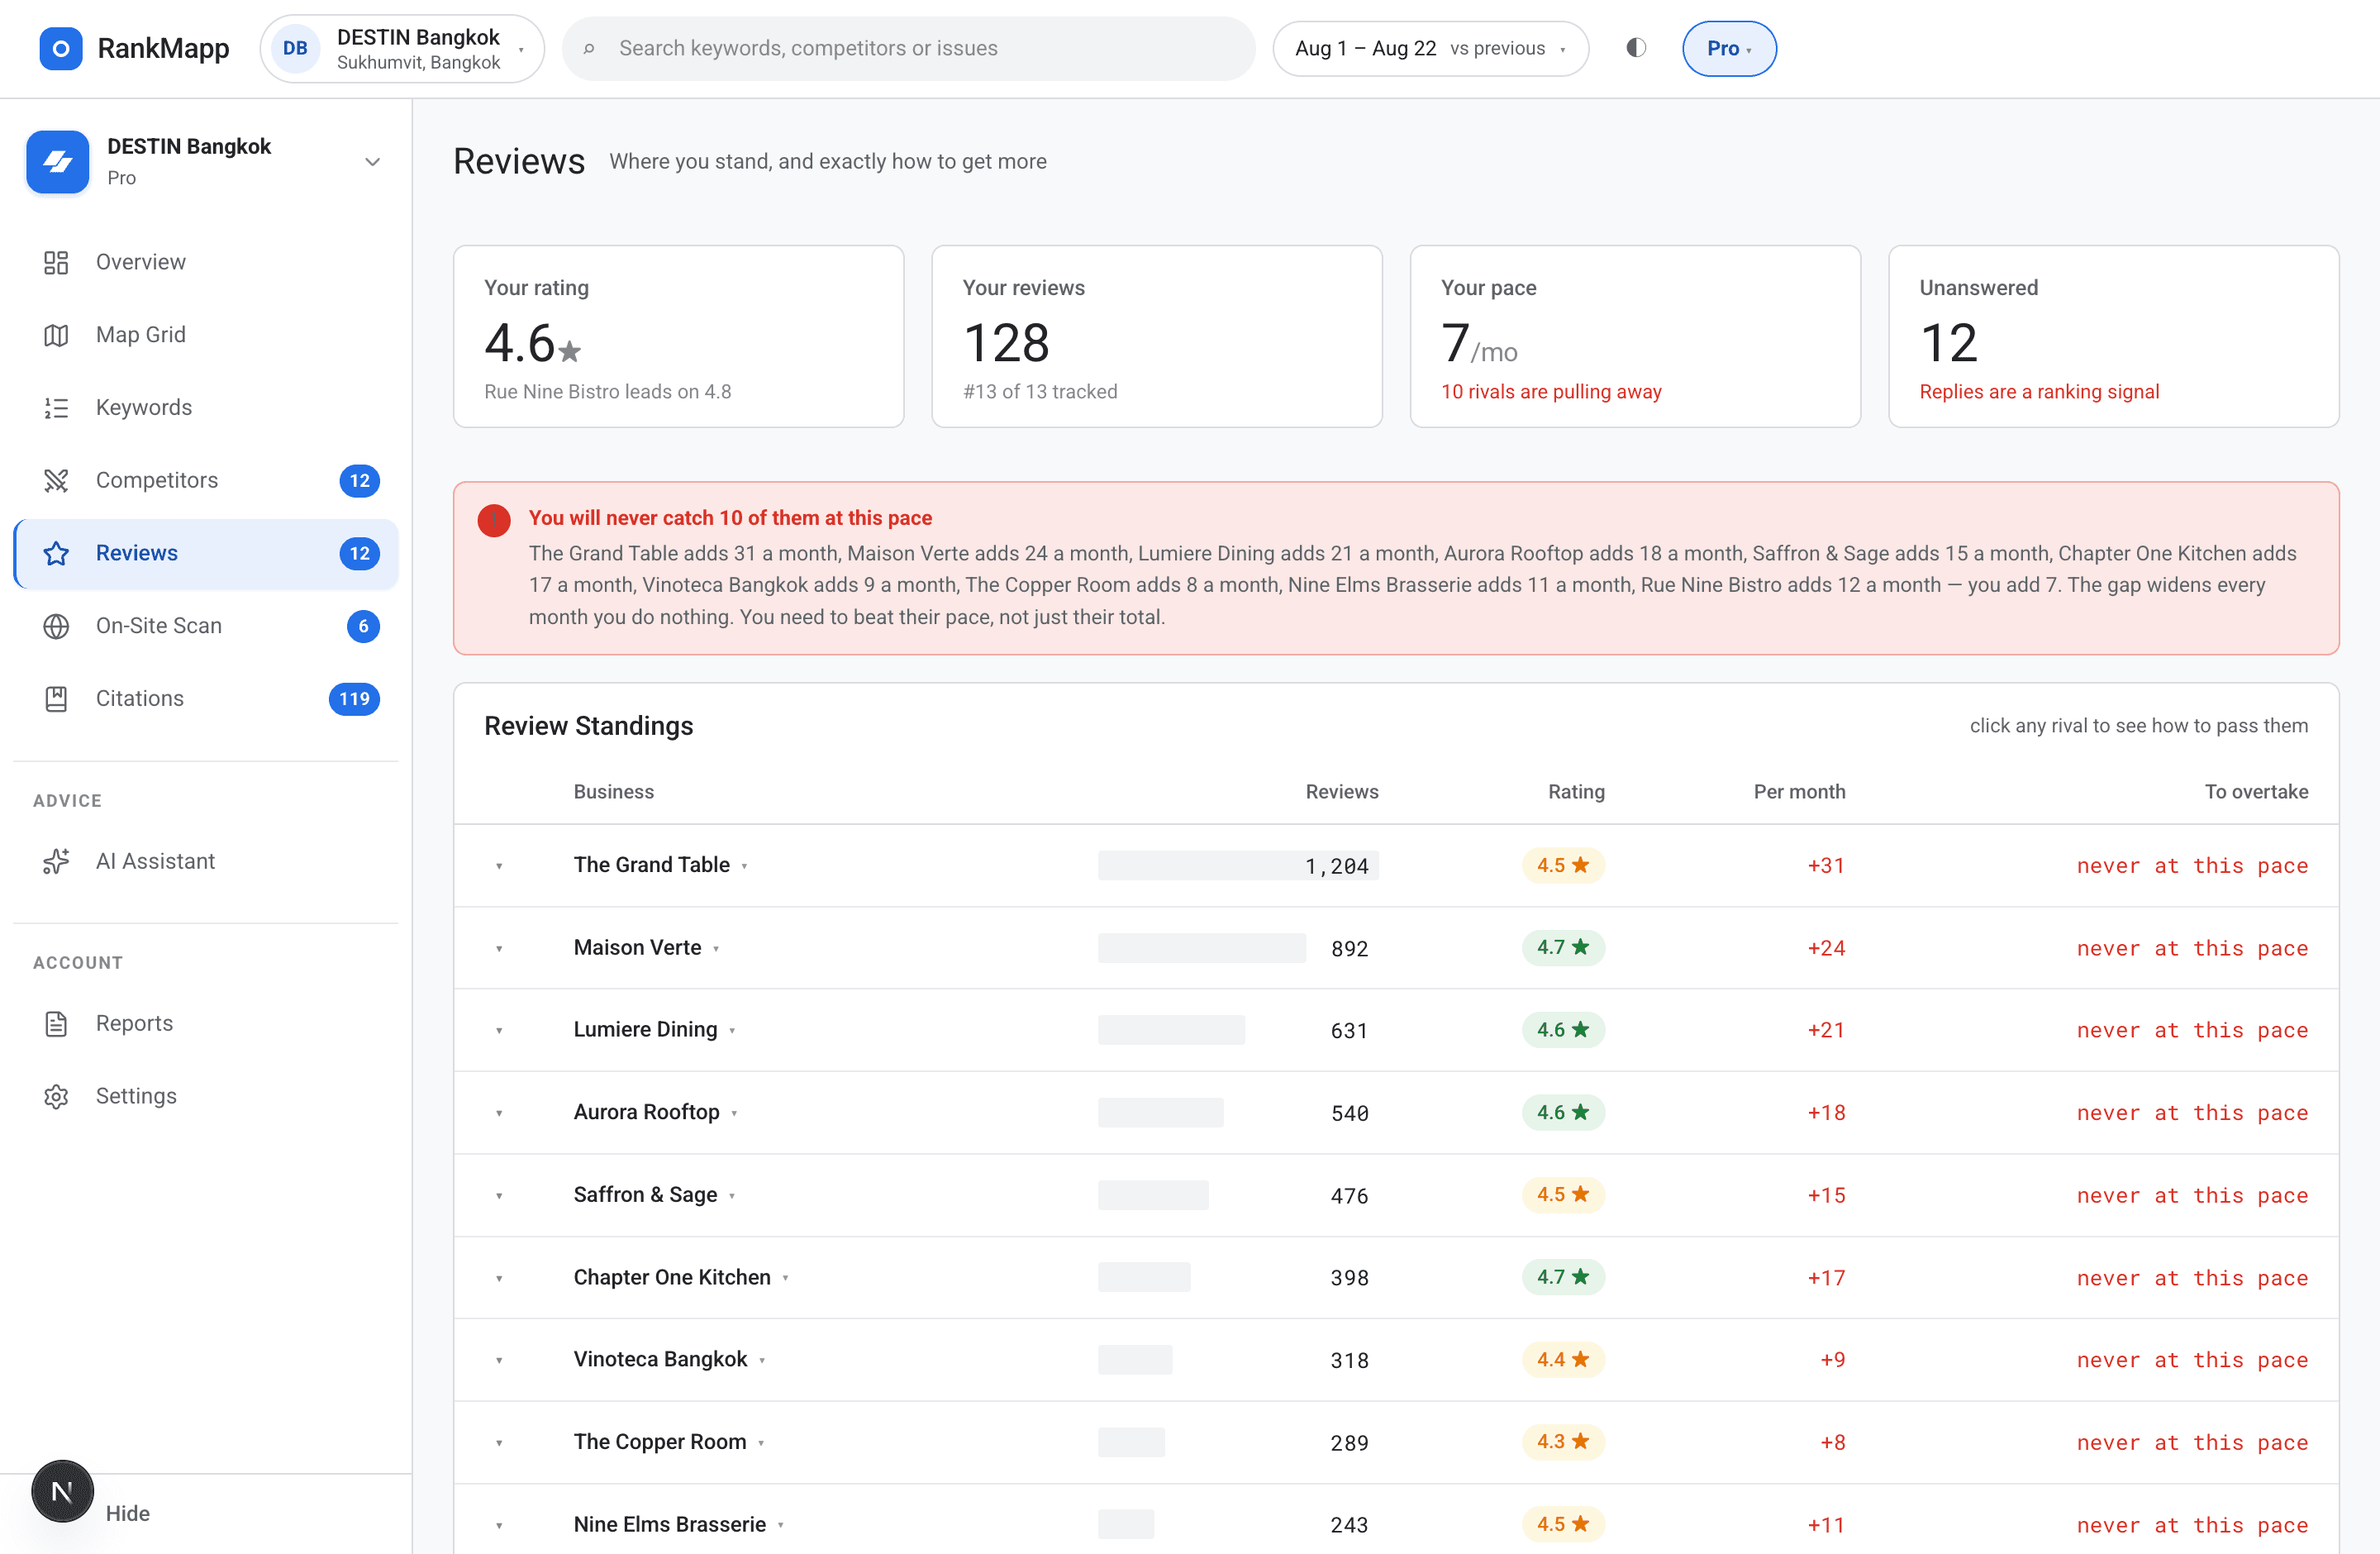Screen dimensions: 2380x1554
Task: Click the '10 rivals are pulling away' text
Action: (1551, 392)
